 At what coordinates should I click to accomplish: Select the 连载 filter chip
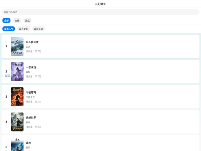point(28,21)
